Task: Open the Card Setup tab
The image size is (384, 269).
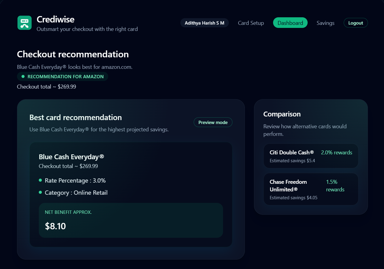Action: (x=251, y=23)
